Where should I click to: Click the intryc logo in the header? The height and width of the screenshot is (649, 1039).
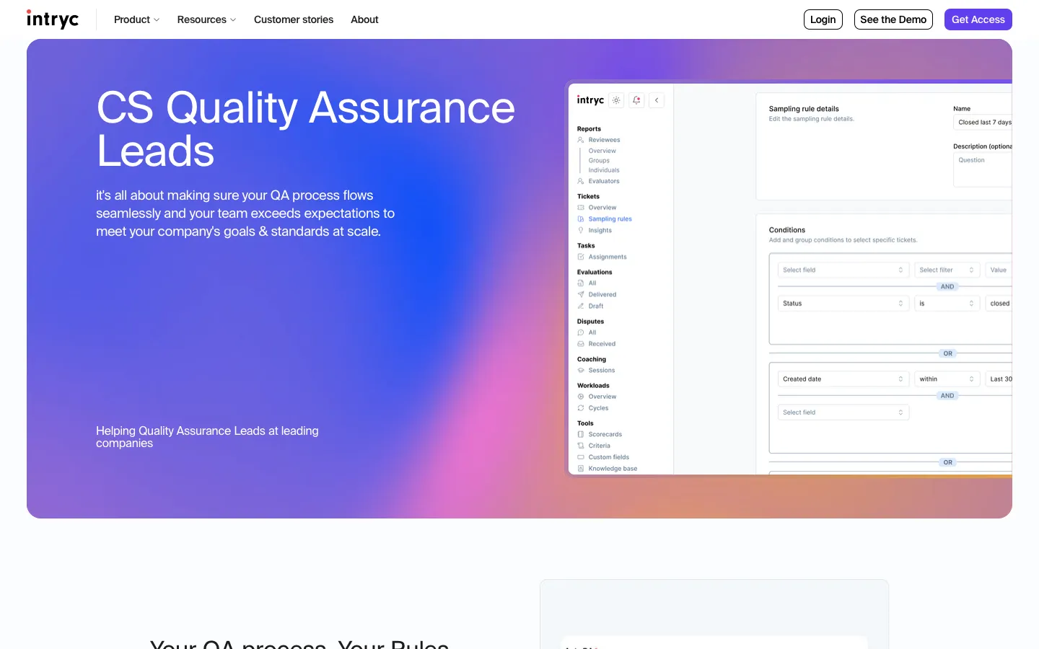(53, 19)
